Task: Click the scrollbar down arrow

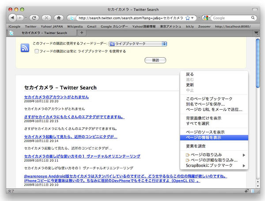Action: coord(257,186)
